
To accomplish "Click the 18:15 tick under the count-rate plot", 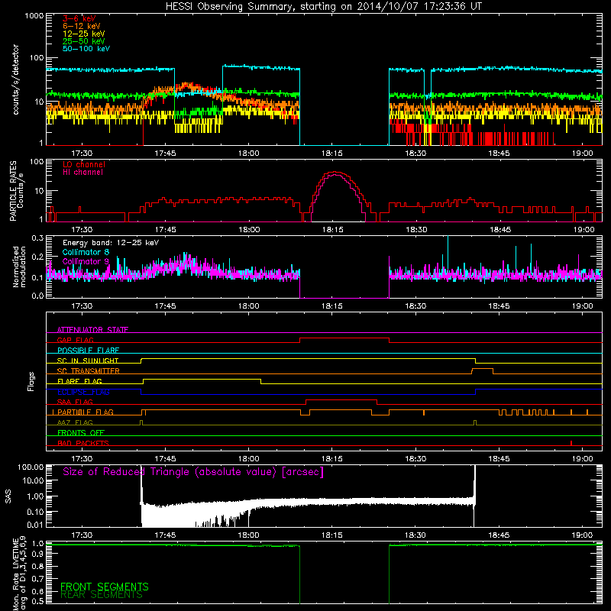I will [x=332, y=154].
